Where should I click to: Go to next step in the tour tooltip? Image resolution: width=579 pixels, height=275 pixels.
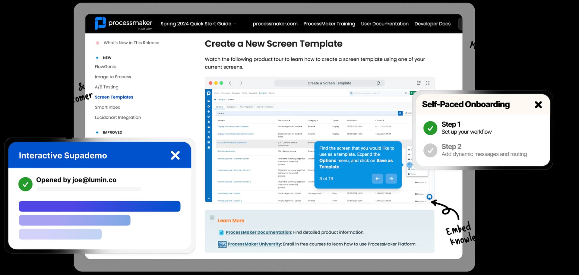pos(391,179)
